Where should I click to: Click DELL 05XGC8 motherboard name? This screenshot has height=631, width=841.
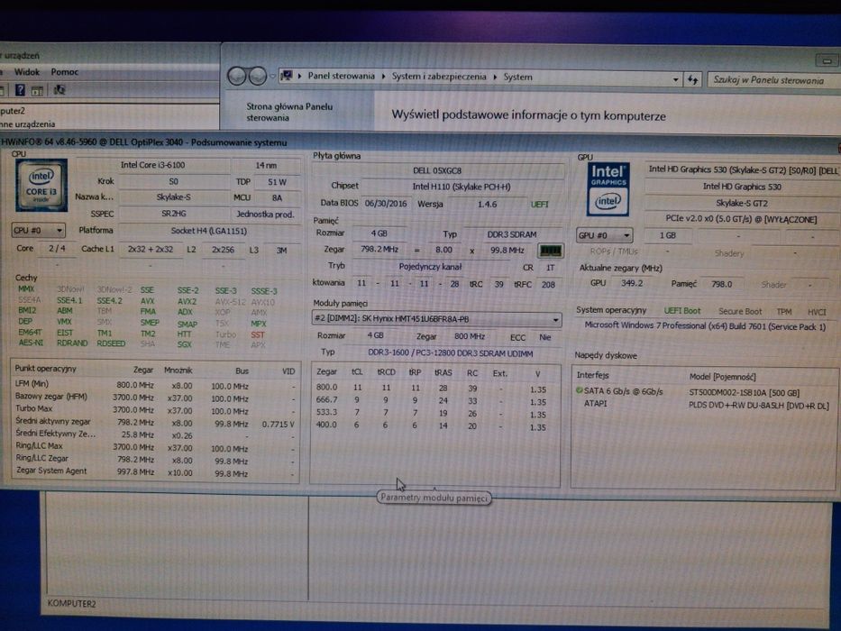(437, 170)
